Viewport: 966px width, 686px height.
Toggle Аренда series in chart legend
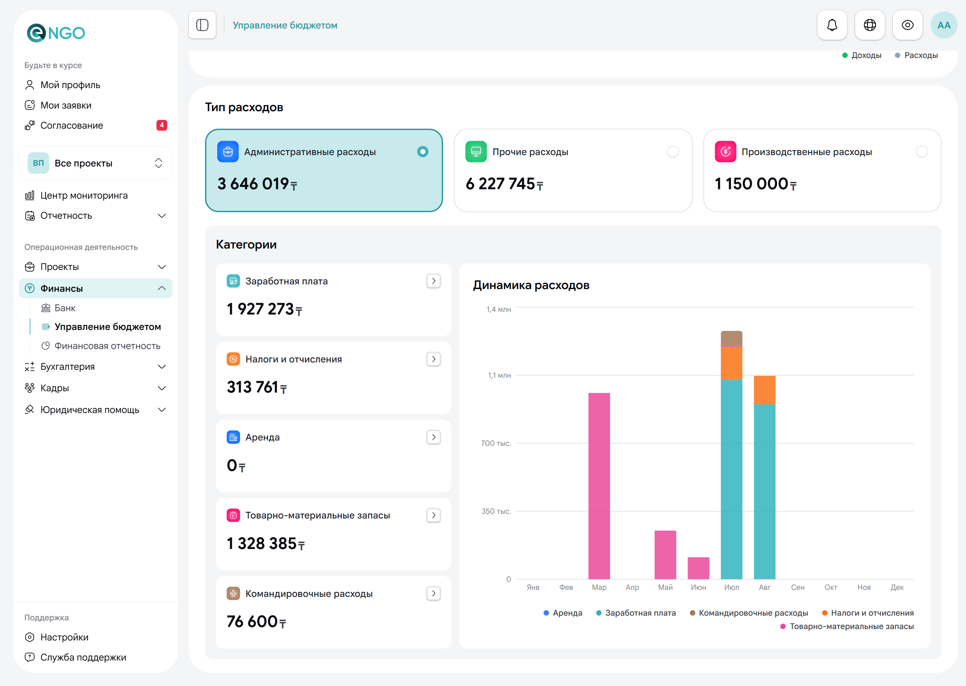[562, 613]
